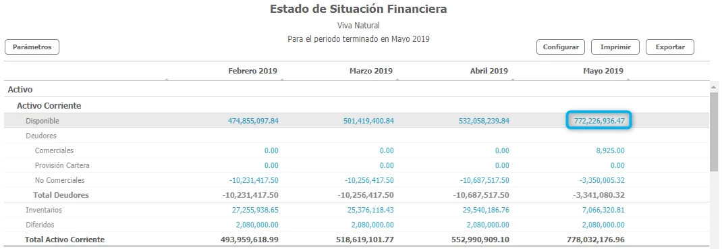Screen dimensions: 722x249
Task: Open No Comerciales value for Febrero 2019
Action: (254, 180)
